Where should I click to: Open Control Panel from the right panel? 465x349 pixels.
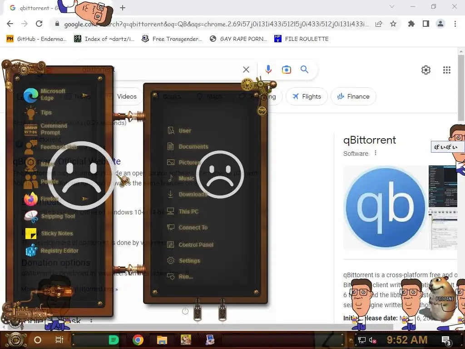click(x=190, y=244)
